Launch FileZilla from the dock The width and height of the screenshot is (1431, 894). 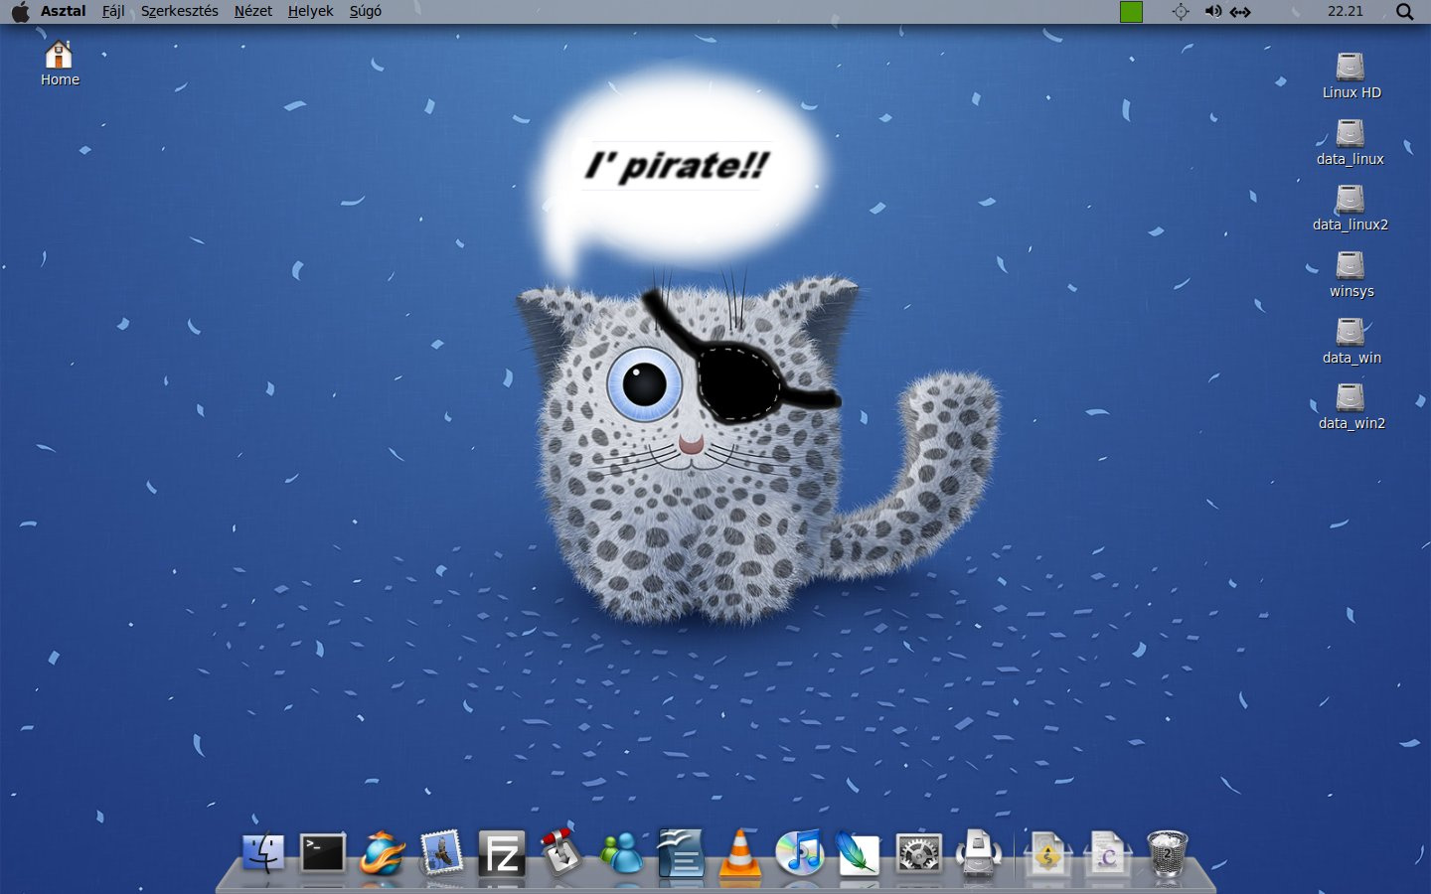tap(502, 853)
